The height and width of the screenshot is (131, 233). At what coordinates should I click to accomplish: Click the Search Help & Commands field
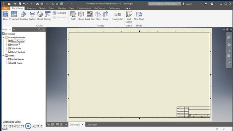pos(165,4)
